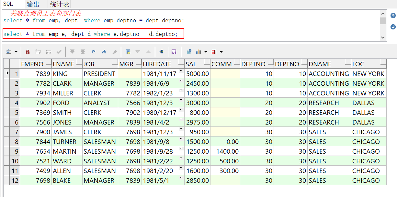Expand the bar chart dropdown arrow
This screenshot has height=197, width=397.
pos(206,52)
